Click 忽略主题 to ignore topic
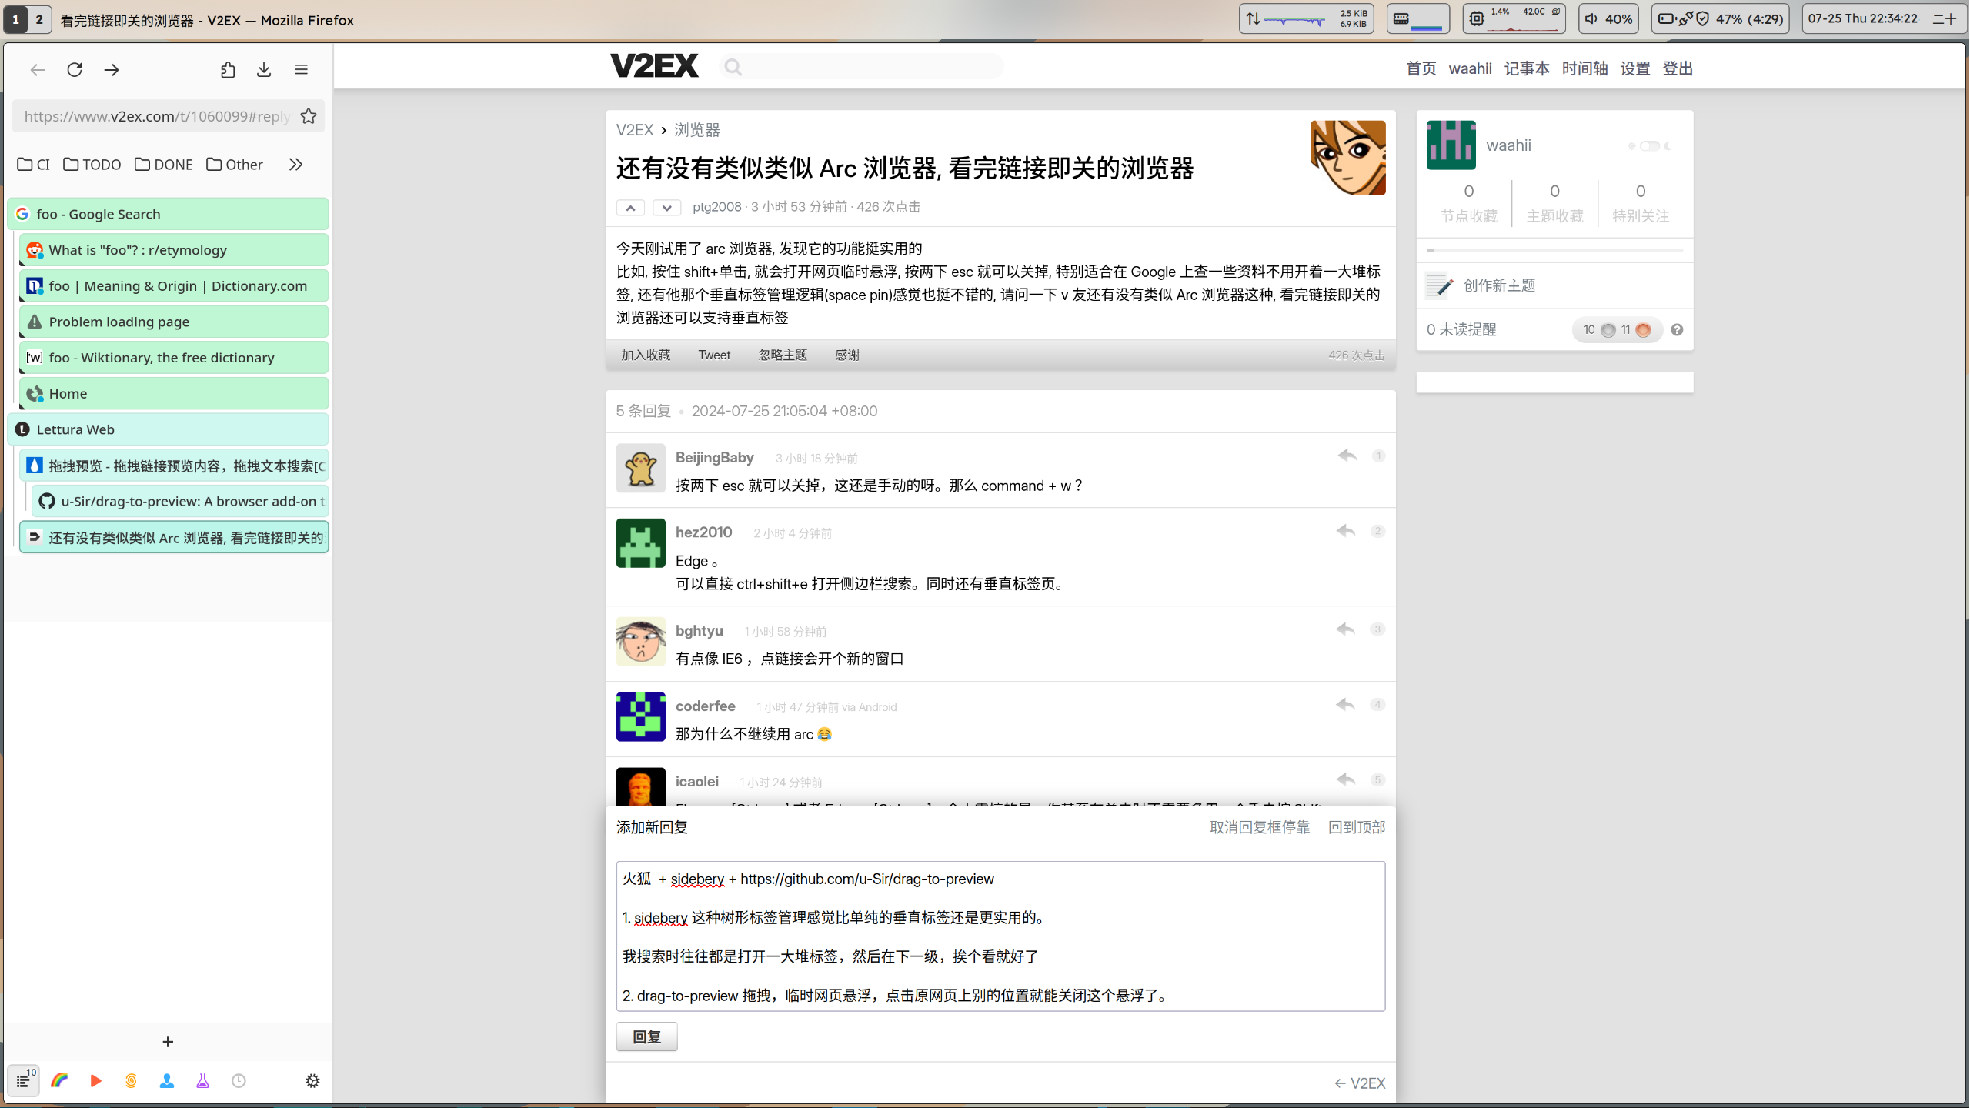The width and height of the screenshot is (1970, 1108). (783, 355)
